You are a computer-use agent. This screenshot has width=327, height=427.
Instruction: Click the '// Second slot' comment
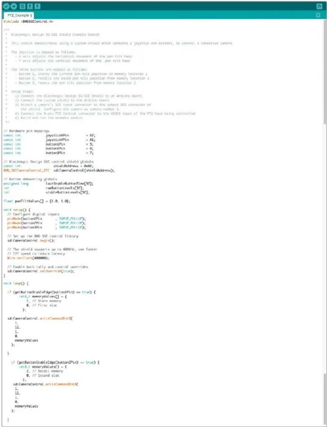[x=46, y=375]
